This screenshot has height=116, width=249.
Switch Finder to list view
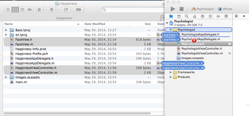tap(15, 10)
